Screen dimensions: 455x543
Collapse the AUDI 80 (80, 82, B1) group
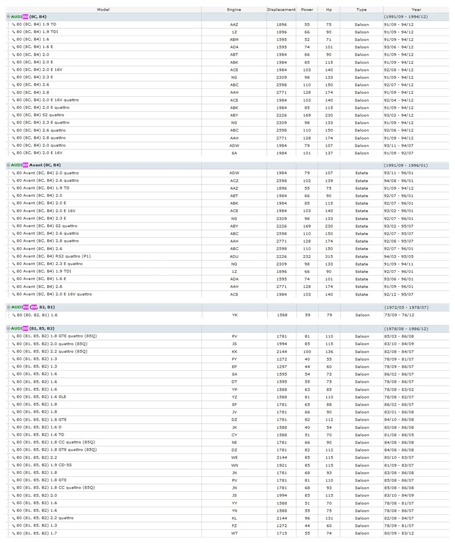[x=8, y=307]
